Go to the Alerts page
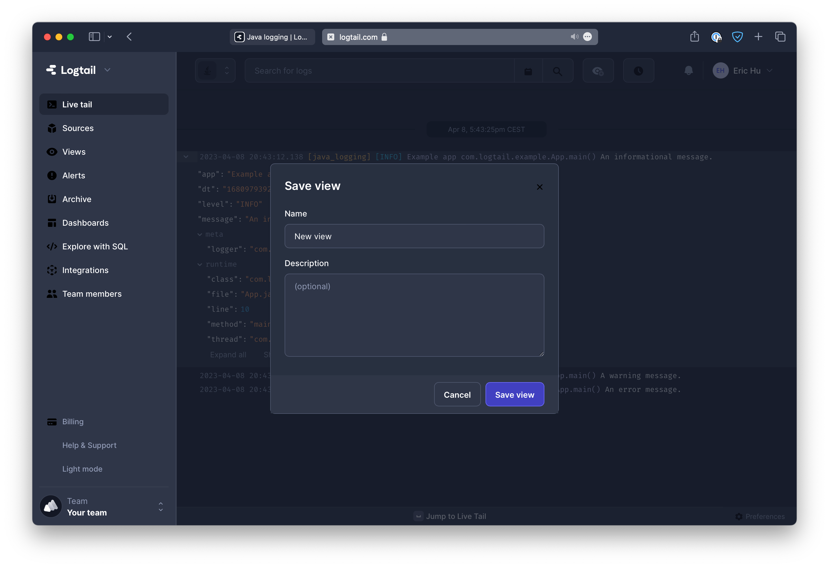Screen dimensions: 829x568 pos(74,175)
